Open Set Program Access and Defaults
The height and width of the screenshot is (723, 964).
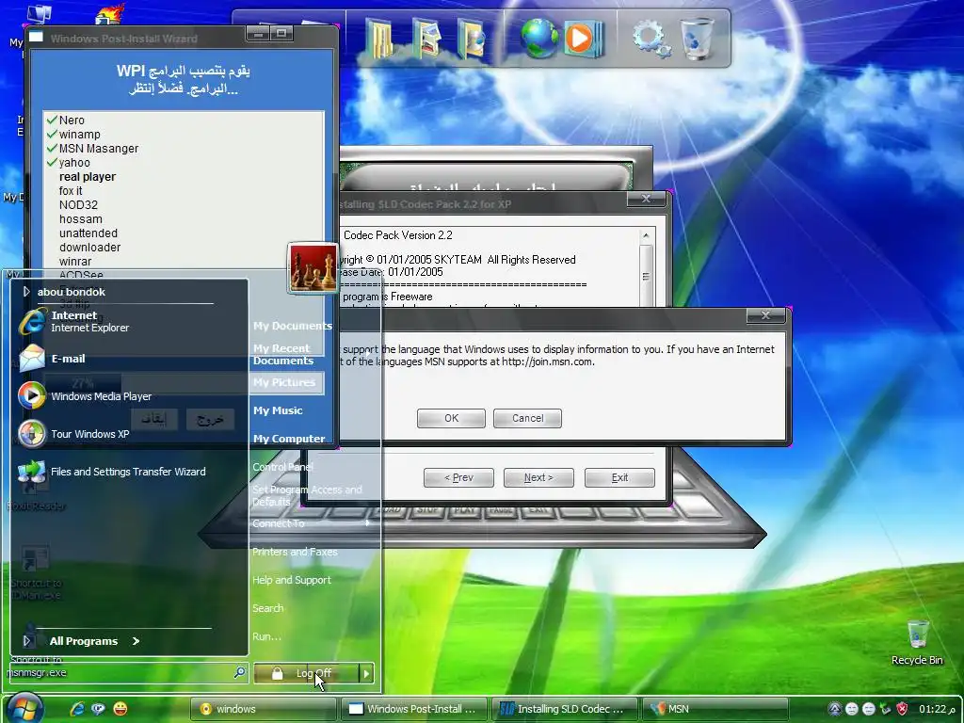coord(307,495)
